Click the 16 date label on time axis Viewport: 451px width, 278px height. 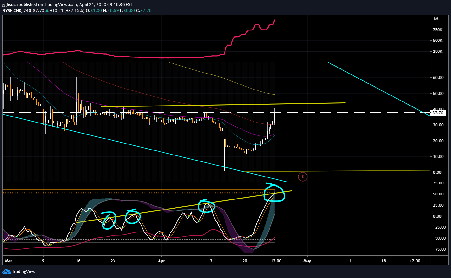pos(78,261)
